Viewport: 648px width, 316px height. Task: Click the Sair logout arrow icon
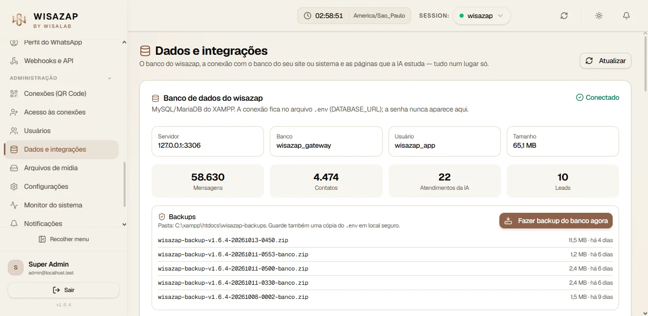tap(56, 290)
